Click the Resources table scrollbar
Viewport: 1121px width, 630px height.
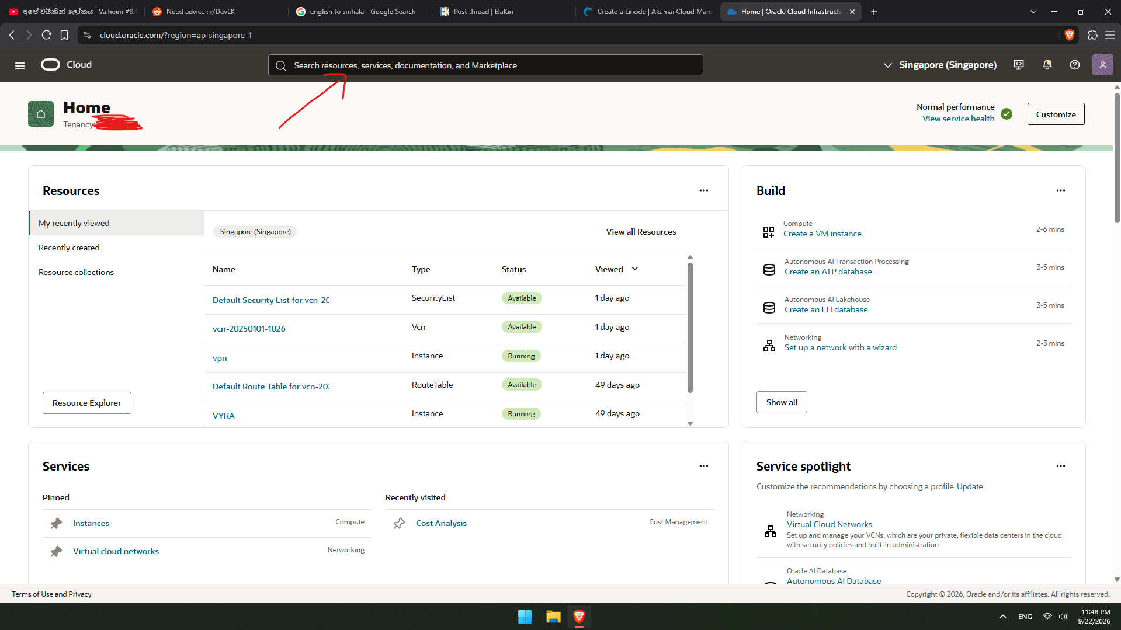click(690, 327)
